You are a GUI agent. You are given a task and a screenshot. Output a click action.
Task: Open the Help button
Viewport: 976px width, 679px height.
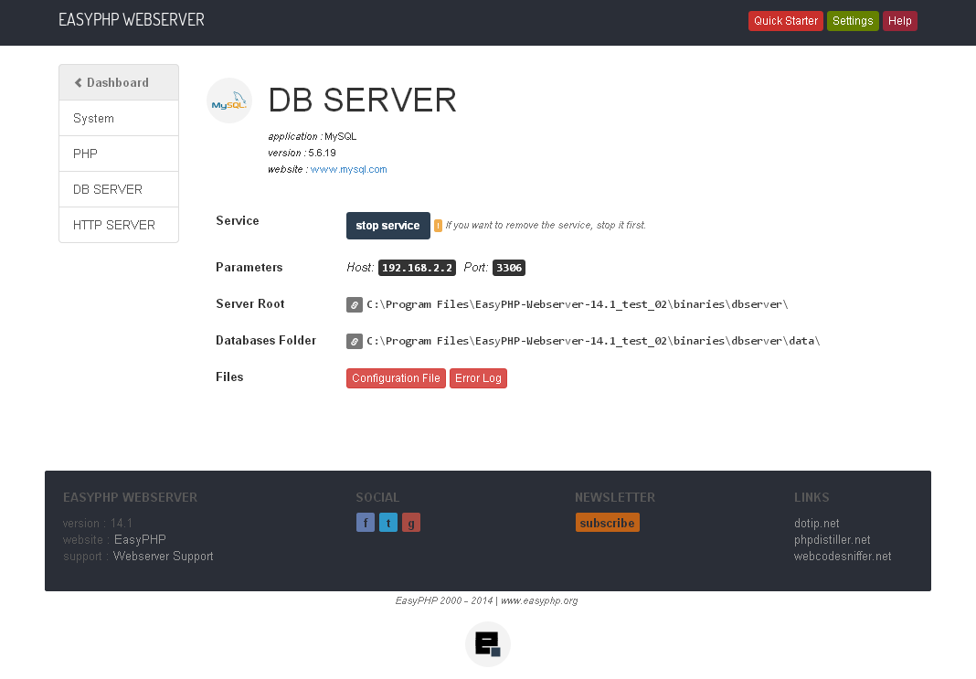click(900, 21)
